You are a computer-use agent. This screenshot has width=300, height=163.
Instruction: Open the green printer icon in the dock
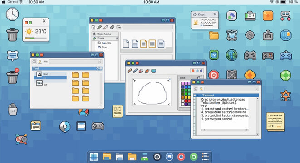point(145,157)
